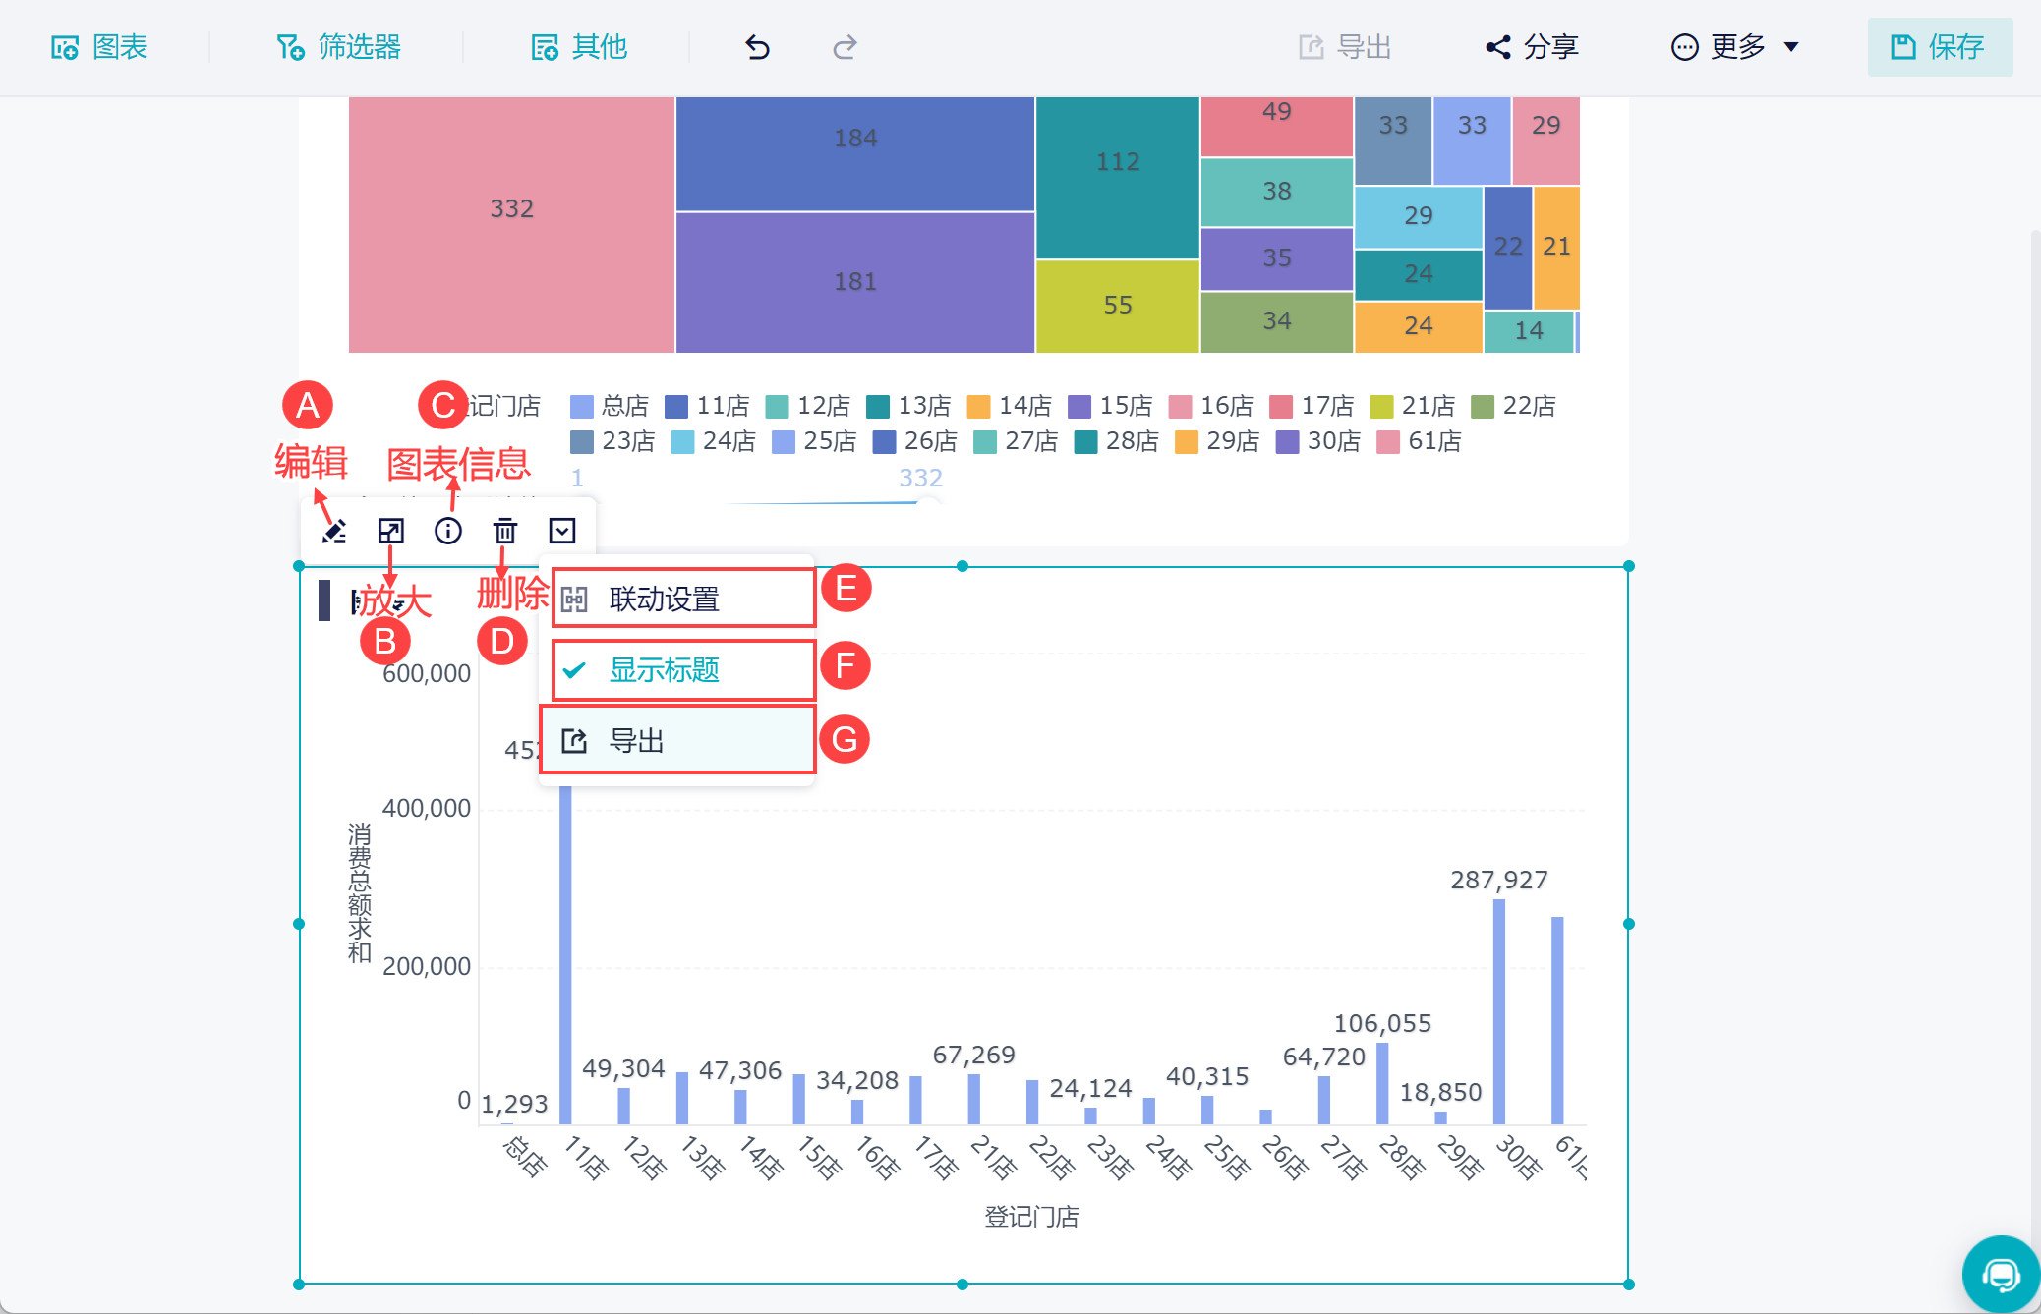Screen dimensions: 2041x1314
Task: Collapse the chart toolbar dropdown chevron
Action: point(561,532)
